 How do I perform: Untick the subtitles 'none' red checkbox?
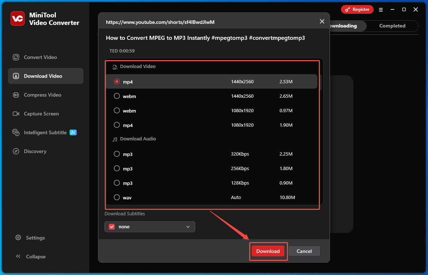coord(112,227)
